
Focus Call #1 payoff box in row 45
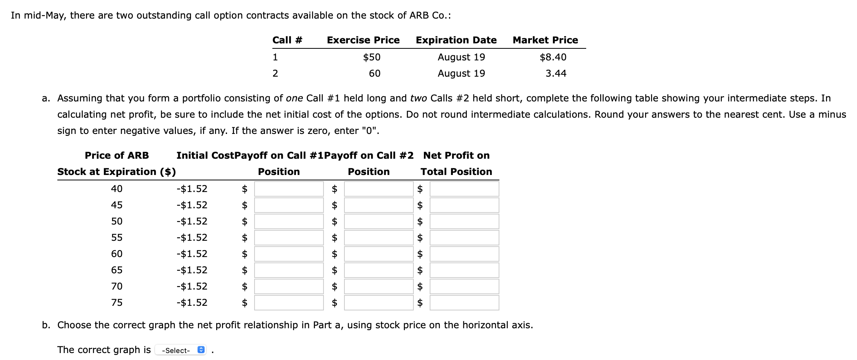[x=289, y=205]
